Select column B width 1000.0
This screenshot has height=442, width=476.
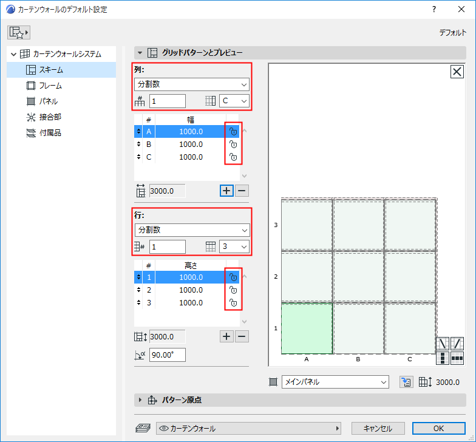191,144
